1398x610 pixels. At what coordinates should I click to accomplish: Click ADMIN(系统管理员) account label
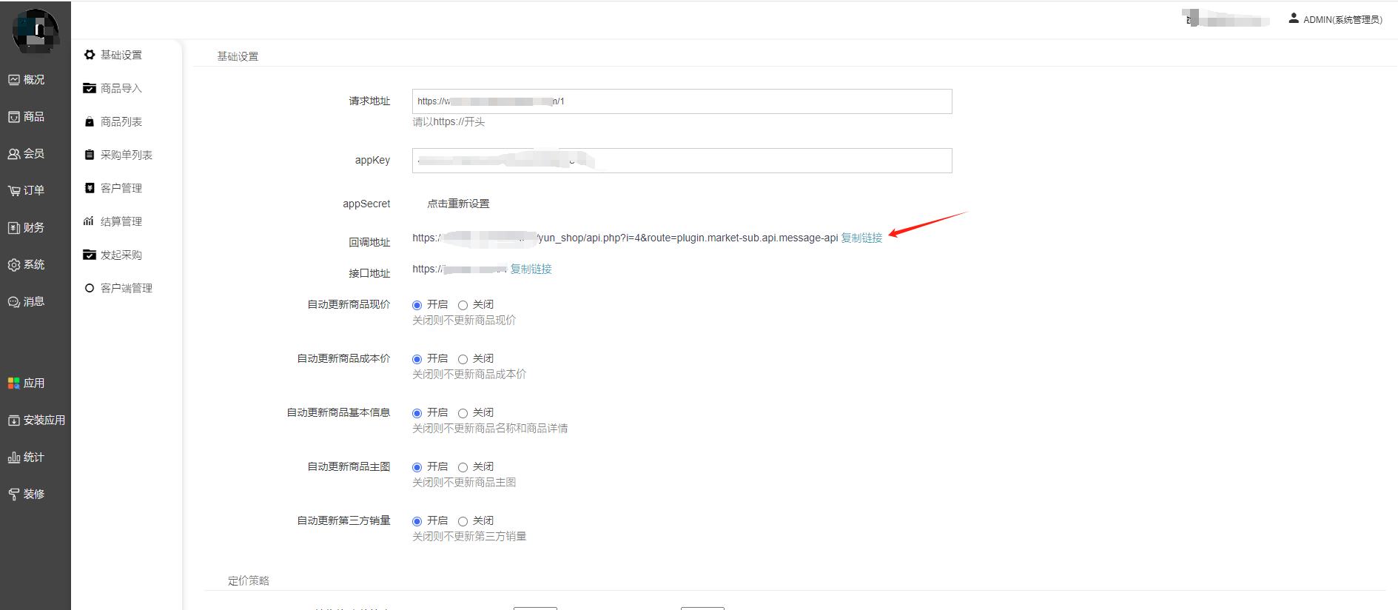pyautogui.click(x=1342, y=19)
